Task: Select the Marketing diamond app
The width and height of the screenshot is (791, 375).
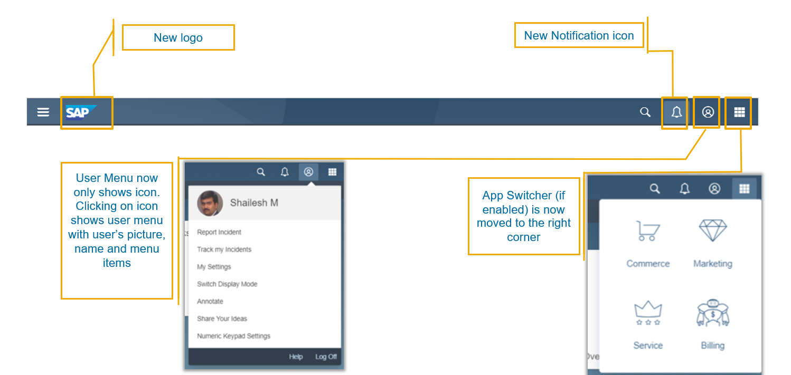Action: point(712,244)
